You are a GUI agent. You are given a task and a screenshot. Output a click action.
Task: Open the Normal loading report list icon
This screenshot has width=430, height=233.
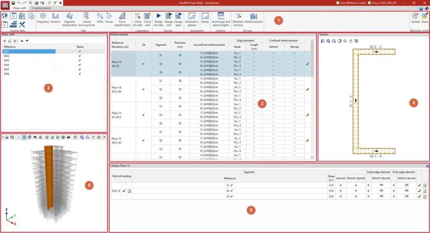129,191
